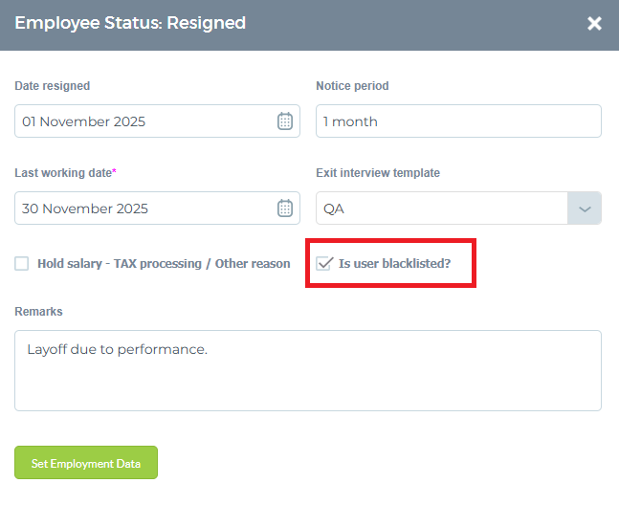Screen dimensions: 619x505
Task: Open calendar picker for Date resigned
Action: point(285,121)
